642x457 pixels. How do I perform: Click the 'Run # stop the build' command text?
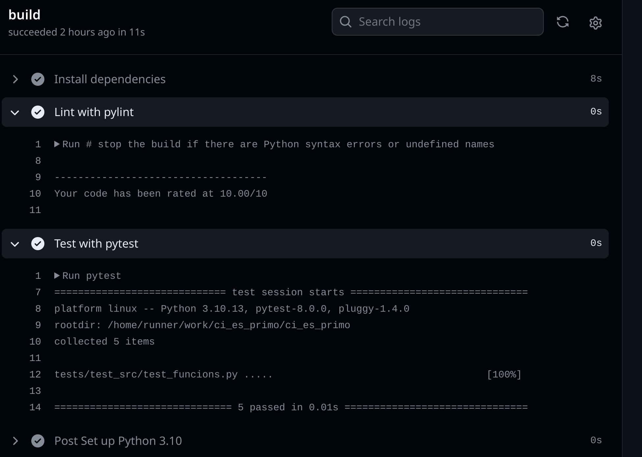278,144
